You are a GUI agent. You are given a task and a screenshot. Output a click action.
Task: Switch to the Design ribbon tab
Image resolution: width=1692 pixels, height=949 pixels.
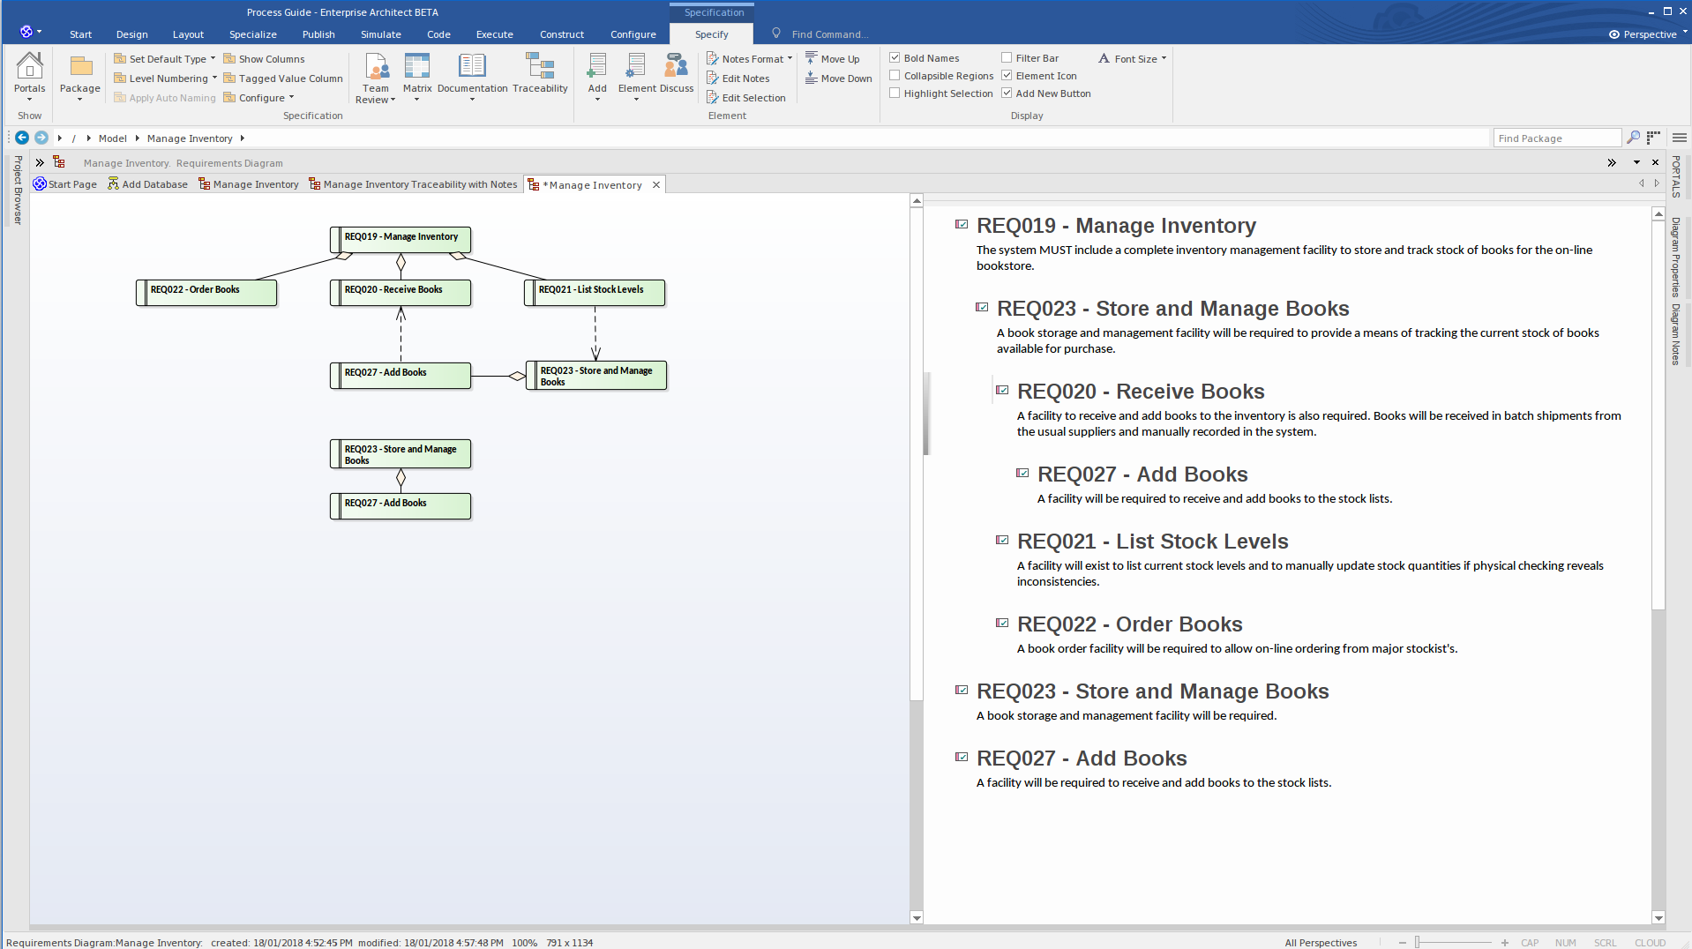pyautogui.click(x=131, y=34)
